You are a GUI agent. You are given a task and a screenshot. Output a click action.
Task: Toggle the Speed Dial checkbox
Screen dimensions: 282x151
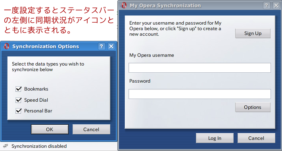click(18, 100)
